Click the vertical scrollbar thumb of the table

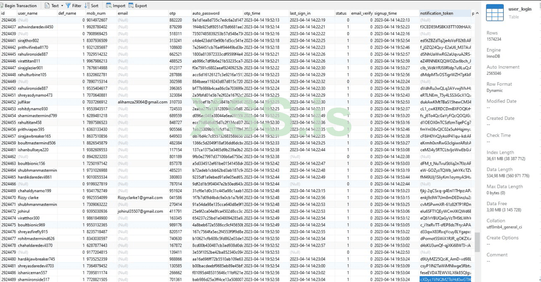pyautogui.click(x=477, y=242)
